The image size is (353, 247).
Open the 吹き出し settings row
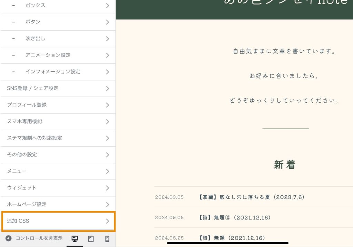(58, 39)
